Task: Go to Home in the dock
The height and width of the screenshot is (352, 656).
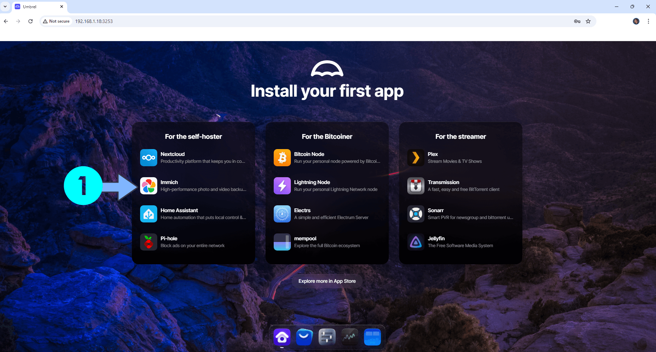Action: [x=282, y=337]
